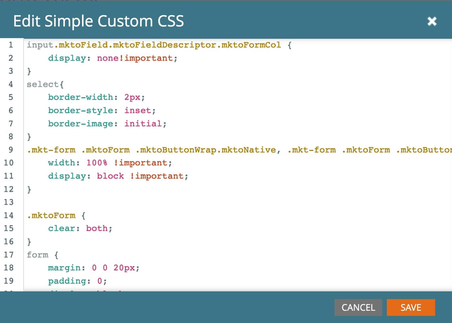Click the 'border-image: initial' declaration
Image resolution: width=452 pixels, height=323 pixels.
tap(107, 124)
